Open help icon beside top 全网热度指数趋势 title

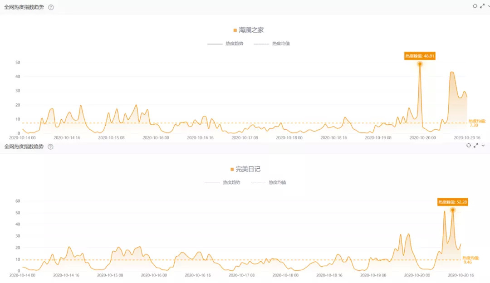[x=51, y=7]
